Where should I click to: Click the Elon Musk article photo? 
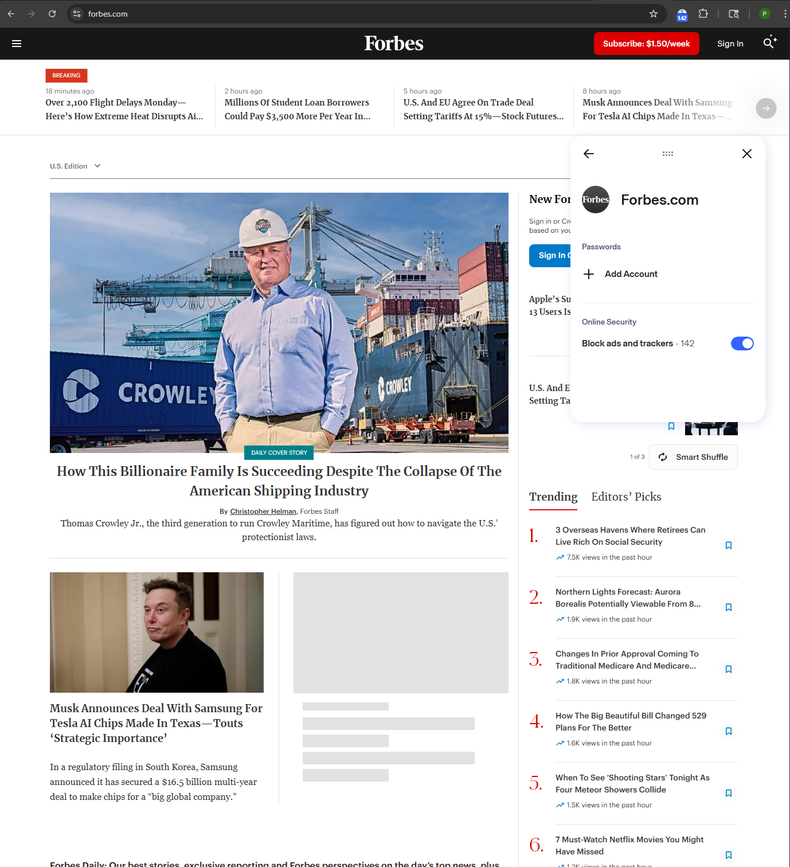point(157,632)
